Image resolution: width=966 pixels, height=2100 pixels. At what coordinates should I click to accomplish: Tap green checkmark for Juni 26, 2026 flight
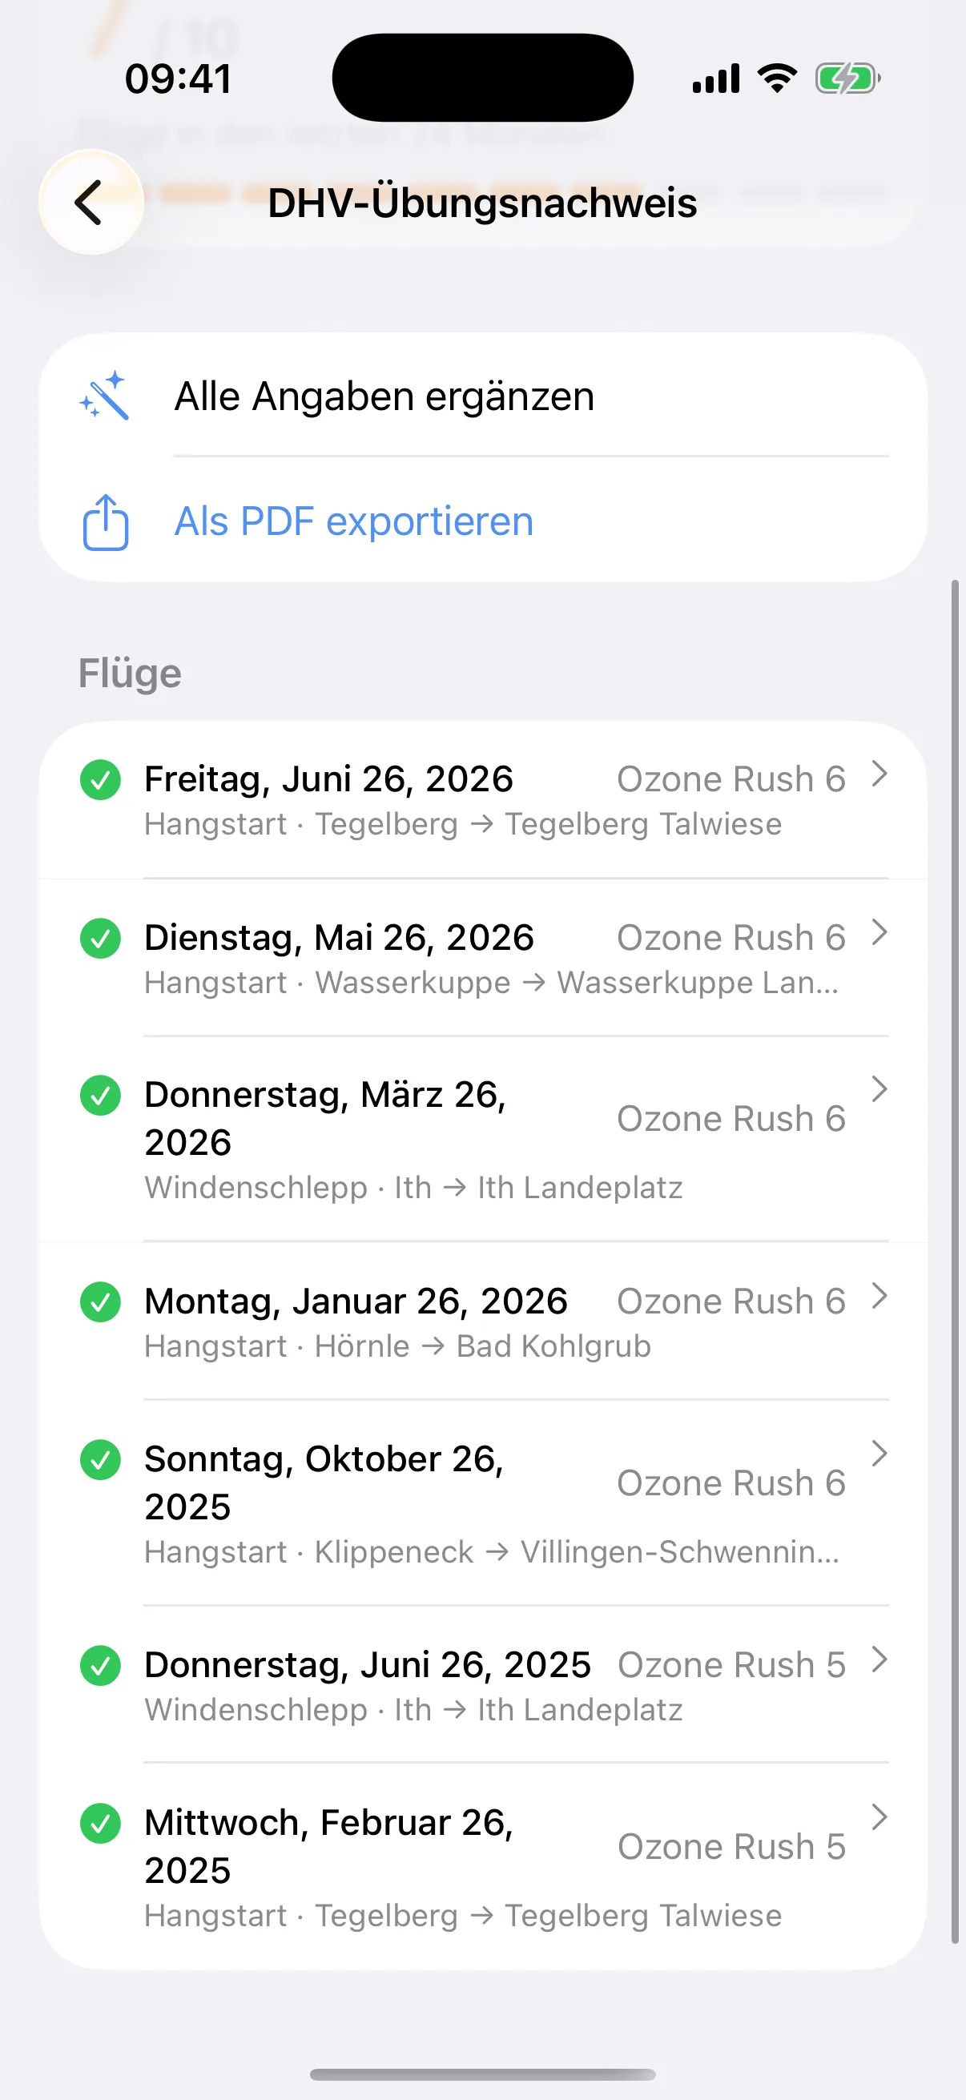click(100, 779)
